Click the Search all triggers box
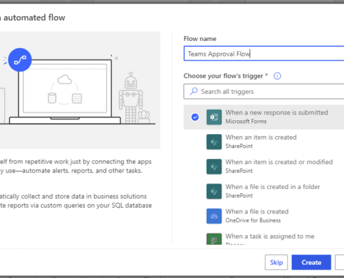Image resolution: width=344 pixels, height=278 pixels. [264, 92]
